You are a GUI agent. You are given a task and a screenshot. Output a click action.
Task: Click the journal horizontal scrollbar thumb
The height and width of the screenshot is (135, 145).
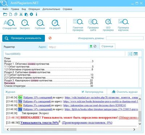[43, 130]
